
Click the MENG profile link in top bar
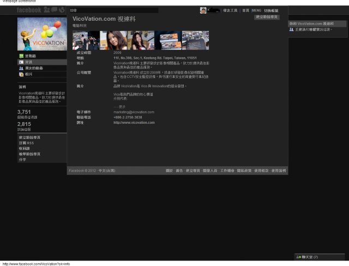(256, 10)
